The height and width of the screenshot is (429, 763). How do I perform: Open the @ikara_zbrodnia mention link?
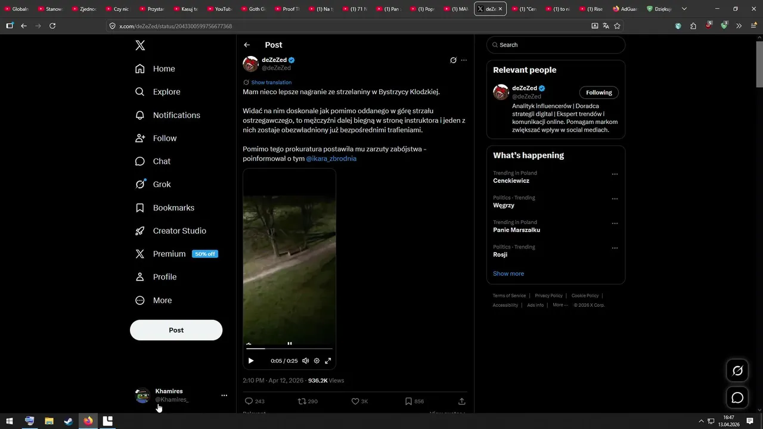point(331,158)
